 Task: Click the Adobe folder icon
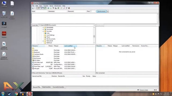pos(33,50)
